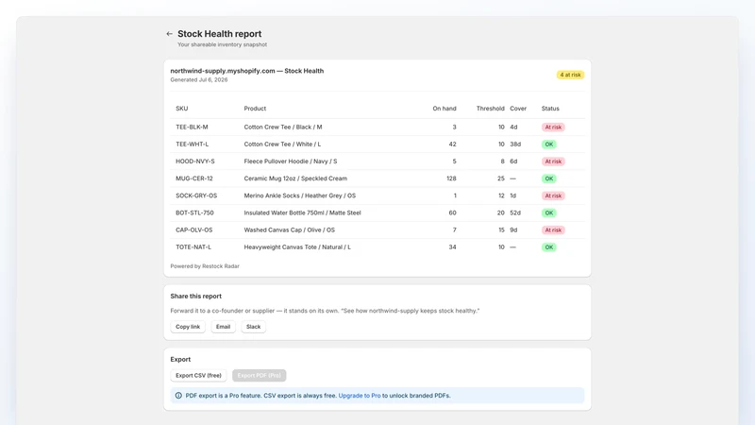Click product Merino Ankle Socks / Heather Grey / OS
Image resolution: width=755 pixels, height=425 pixels.
point(299,195)
